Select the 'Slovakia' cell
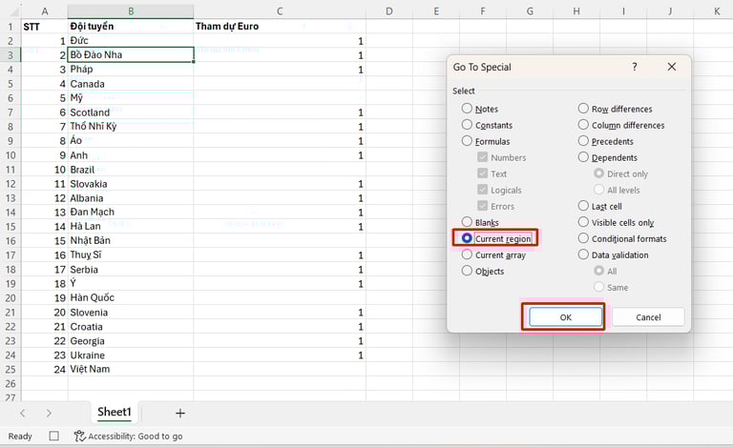The height and width of the screenshot is (447, 733). pos(131,184)
